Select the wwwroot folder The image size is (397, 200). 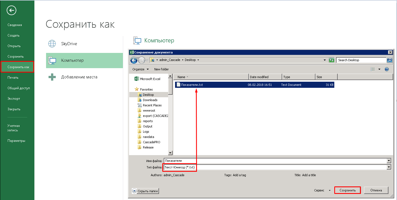pos(146,111)
